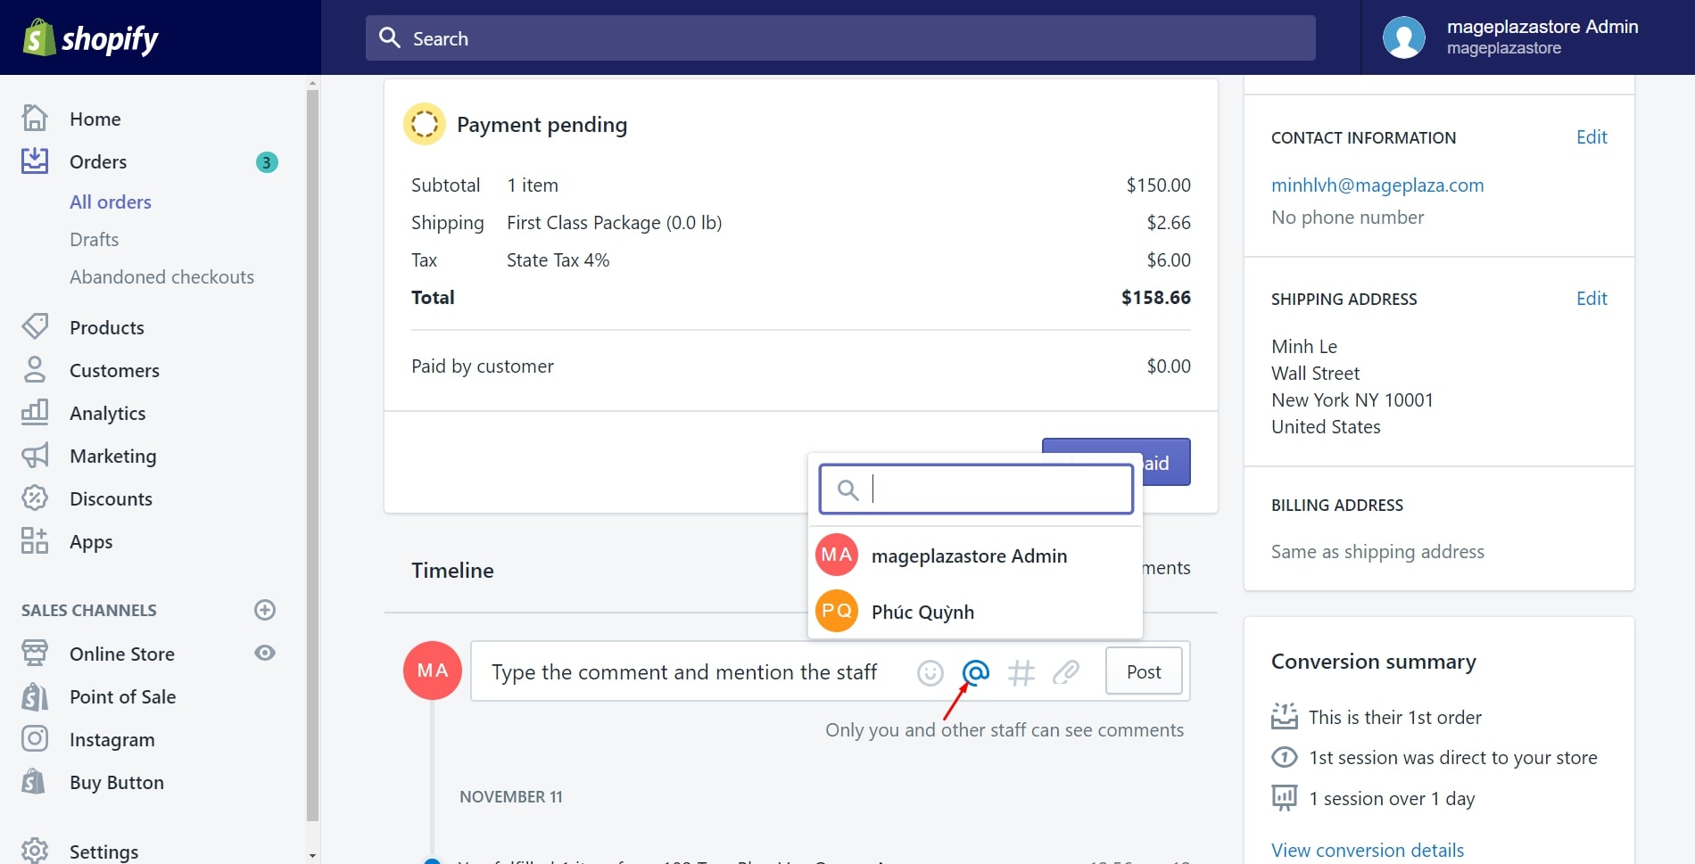Choose Phúc Quỳnh from staff list
Viewport: 1695px width, 864px height.
click(x=922, y=612)
